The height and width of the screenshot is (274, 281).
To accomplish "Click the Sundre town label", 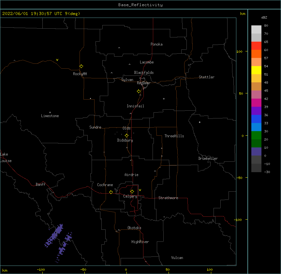I will 95,127.
